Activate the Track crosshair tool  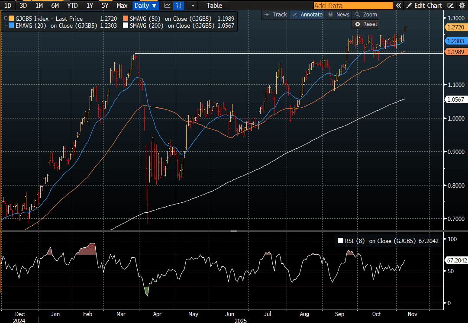pyautogui.click(x=275, y=14)
